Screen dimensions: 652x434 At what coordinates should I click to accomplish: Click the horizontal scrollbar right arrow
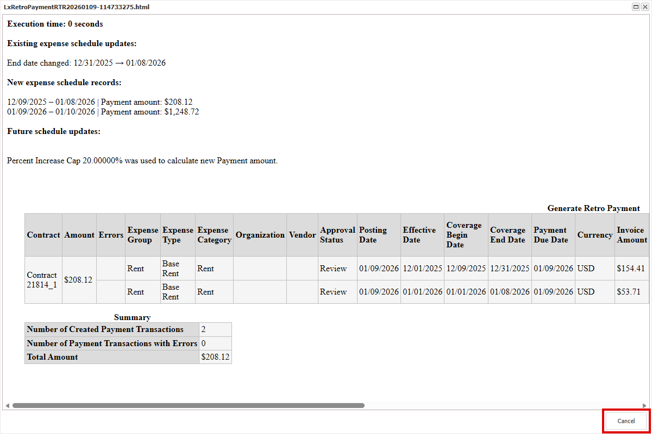click(x=645, y=405)
